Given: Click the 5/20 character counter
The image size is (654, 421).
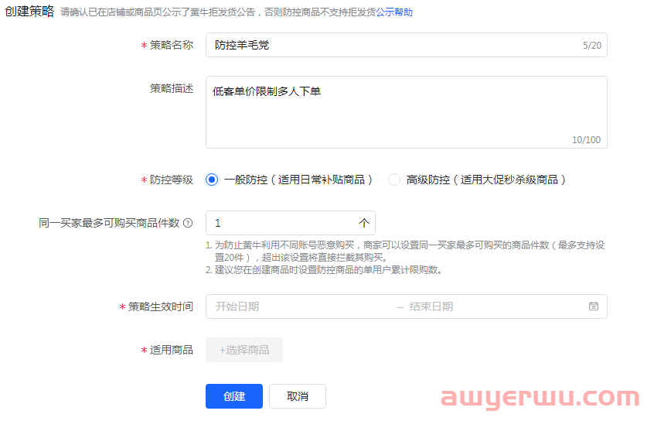Looking at the screenshot, I should click(x=591, y=46).
